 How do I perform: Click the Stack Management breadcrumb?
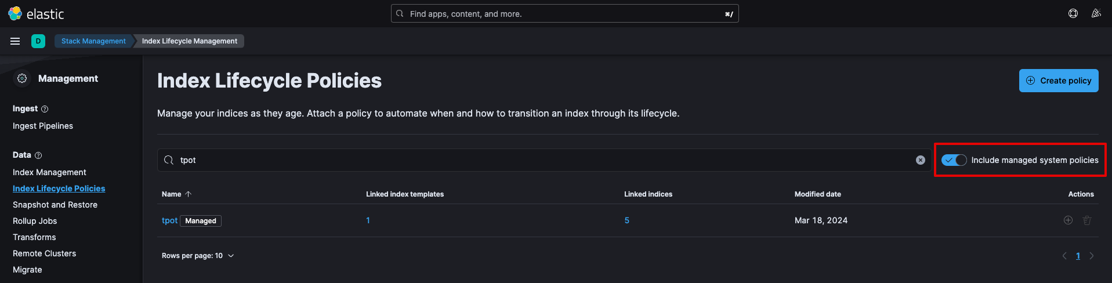(x=93, y=41)
